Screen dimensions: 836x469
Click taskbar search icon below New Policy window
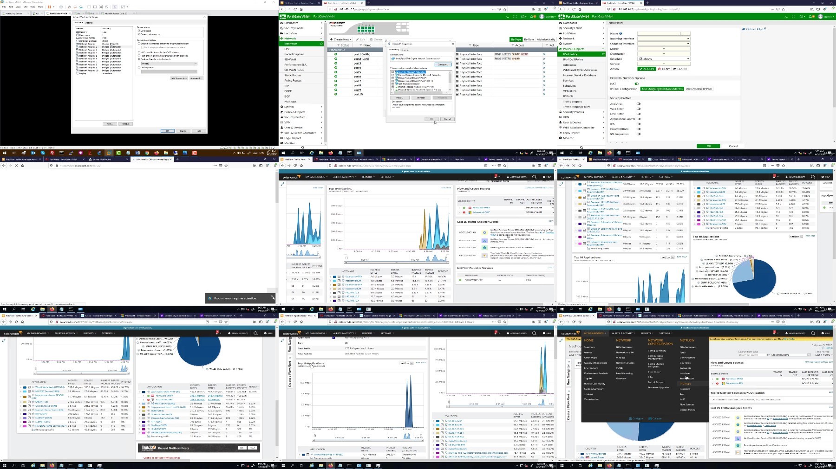tap(572, 153)
